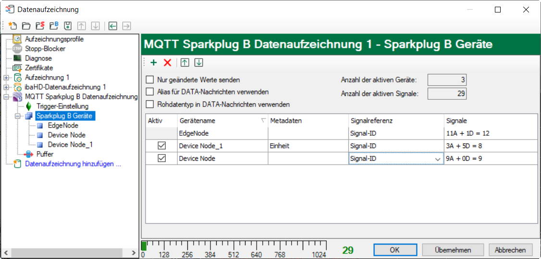Enable Alias für DATA-Nachrichten verwenden checkbox
Screen dimensions: 541x259
[x=150, y=92]
